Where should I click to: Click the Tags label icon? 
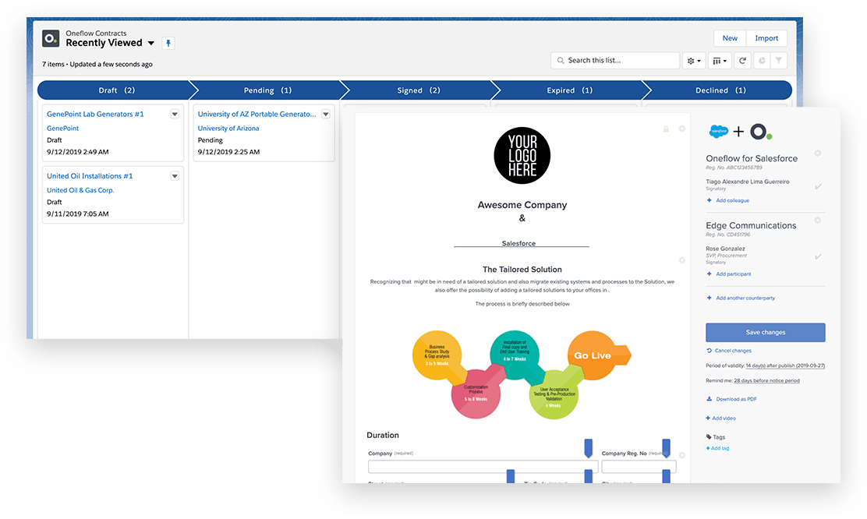tap(709, 436)
